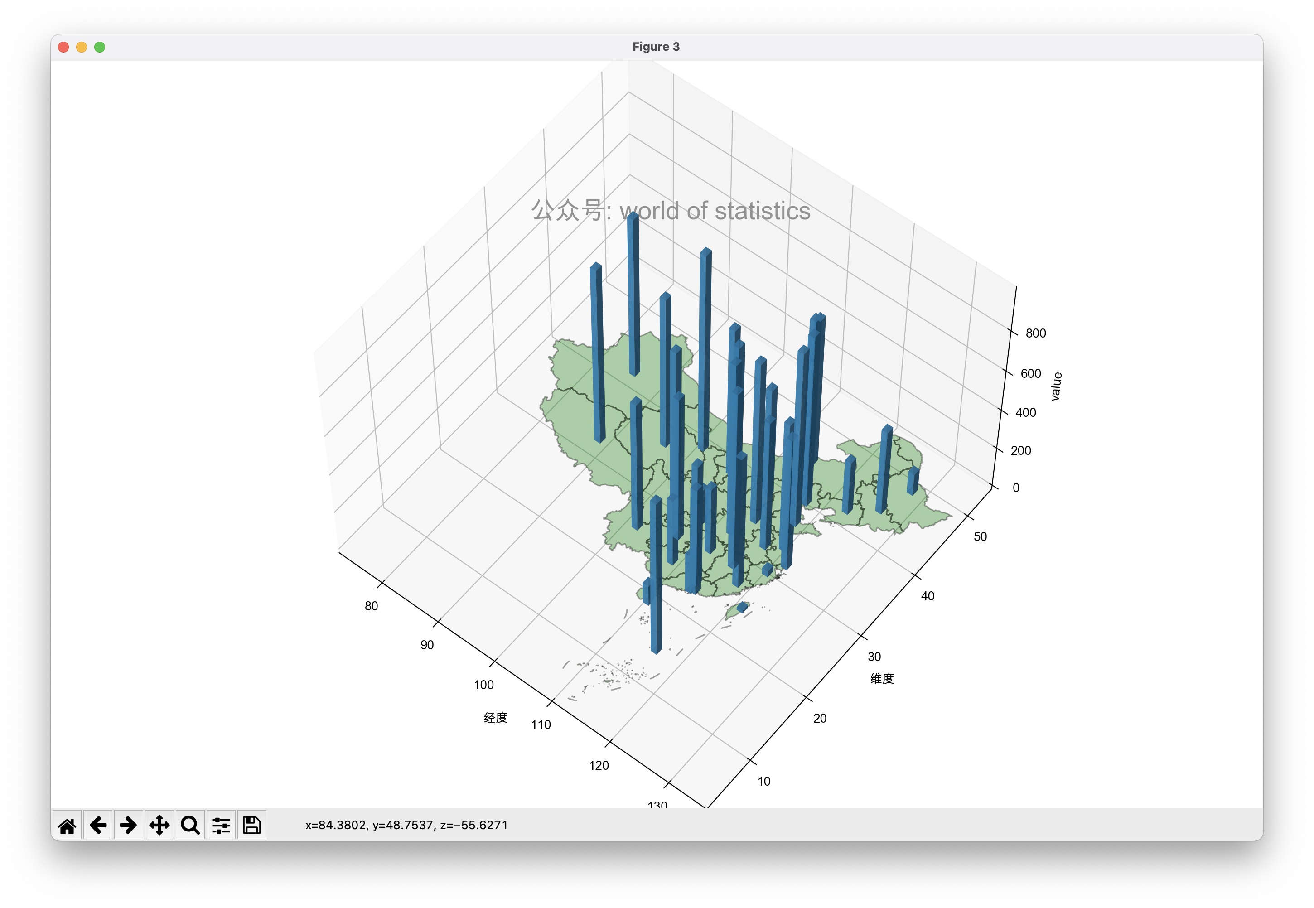Click the Figure 3 window title
The image size is (1314, 908).
click(x=656, y=47)
